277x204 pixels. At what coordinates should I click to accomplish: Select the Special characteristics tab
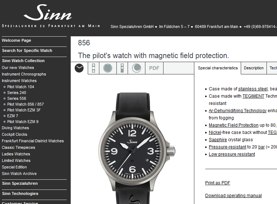tap(218, 68)
